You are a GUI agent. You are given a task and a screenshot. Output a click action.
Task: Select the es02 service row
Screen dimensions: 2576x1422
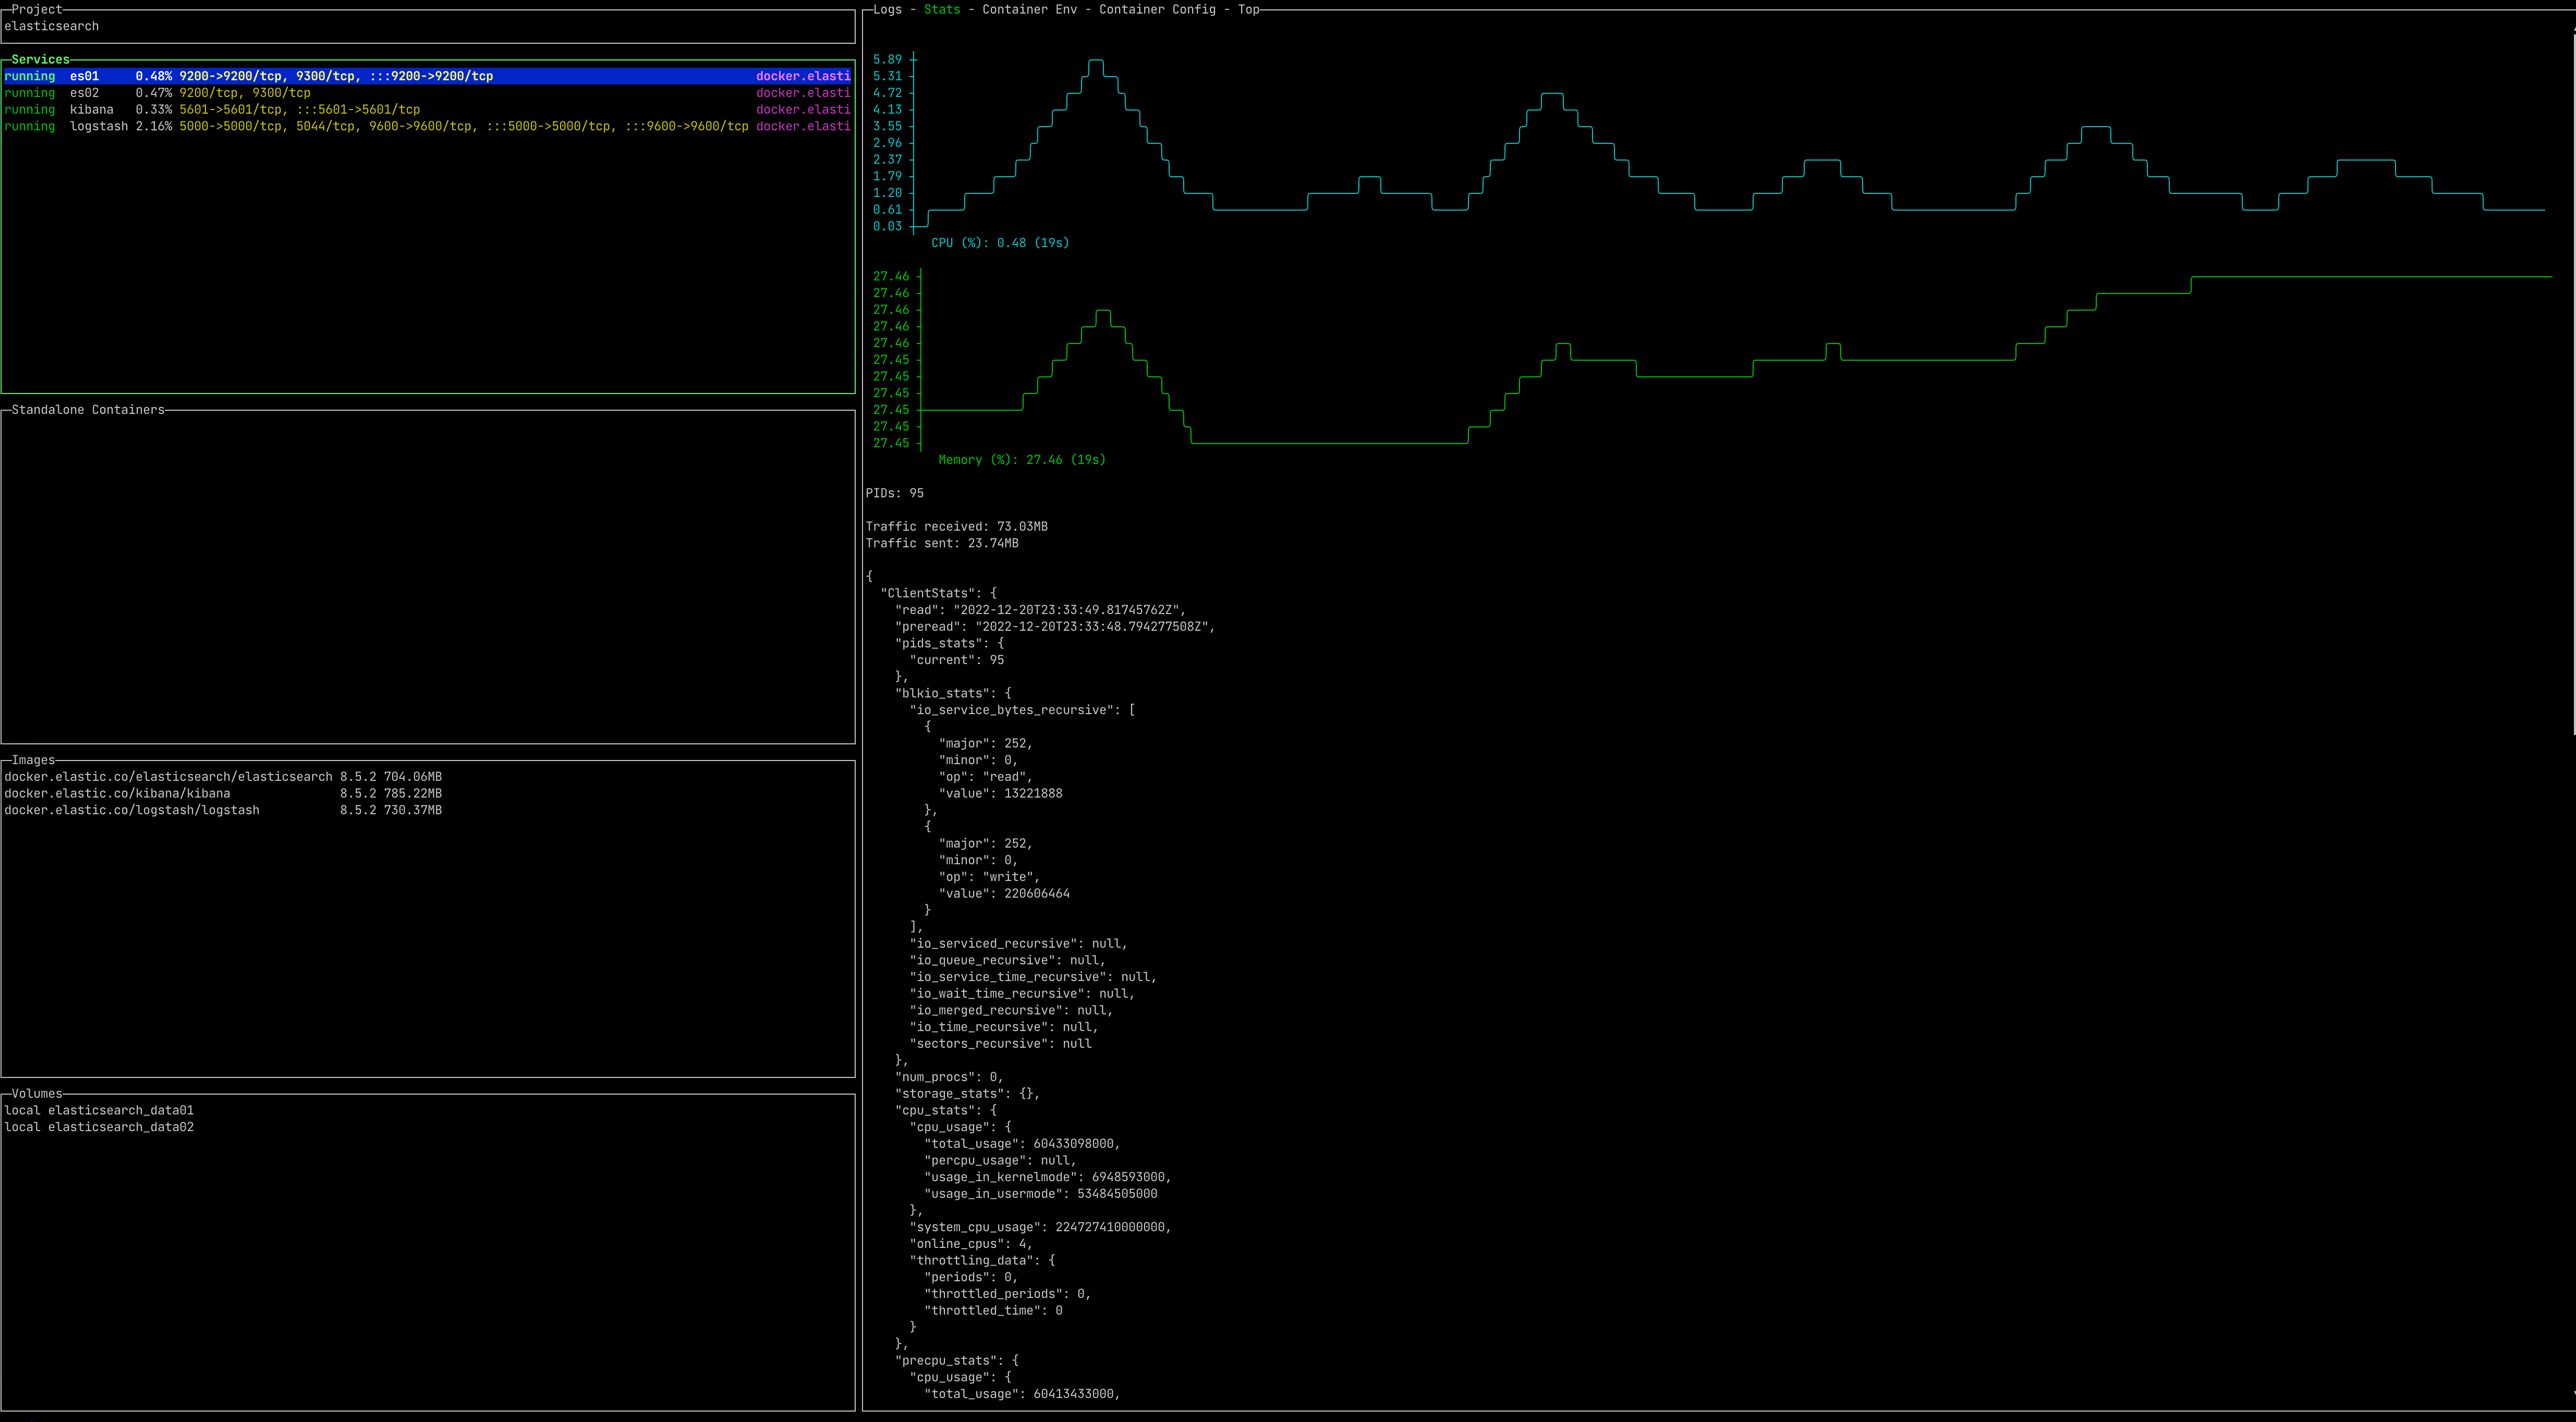coord(427,93)
